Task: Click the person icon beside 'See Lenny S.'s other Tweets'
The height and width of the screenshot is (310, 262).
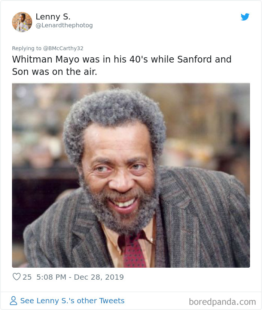Action: 13,301
